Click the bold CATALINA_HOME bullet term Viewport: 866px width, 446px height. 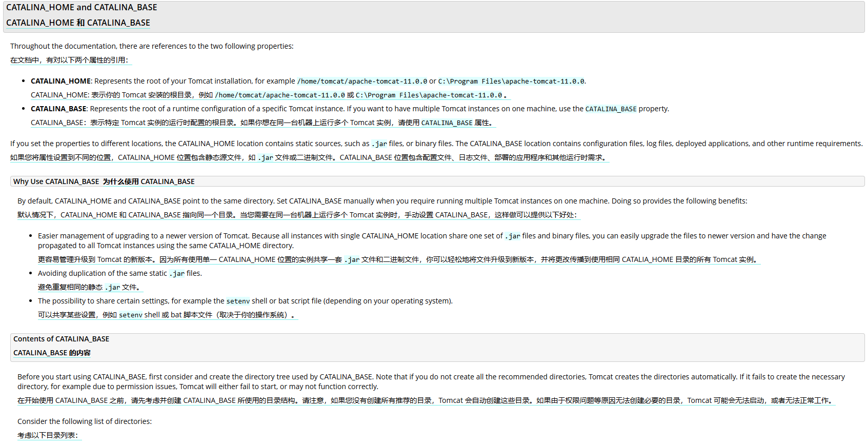pyautogui.click(x=61, y=81)
